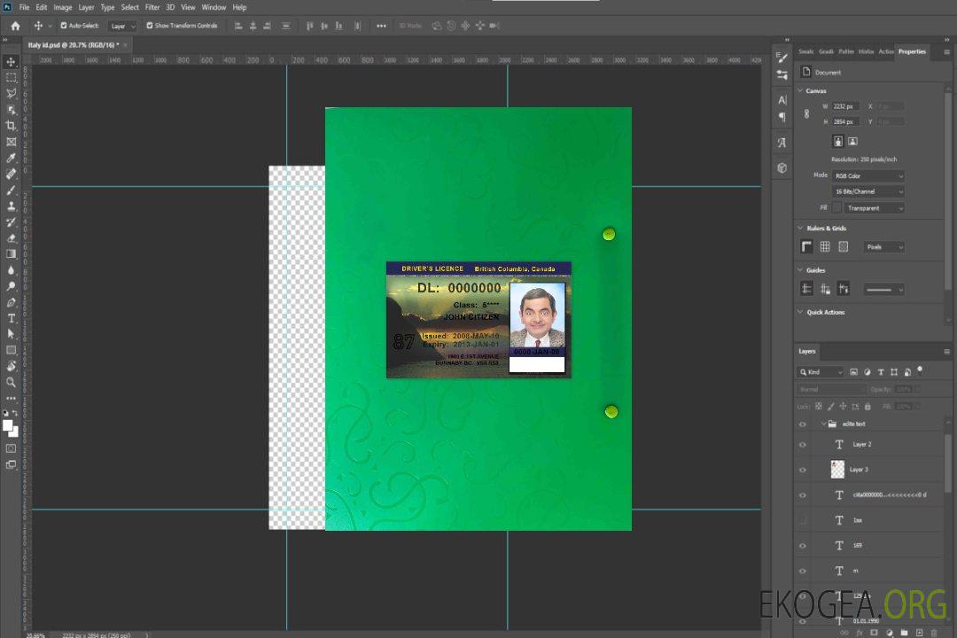Open the Filter menu
957x638 pixels.
tap(152, 7)
